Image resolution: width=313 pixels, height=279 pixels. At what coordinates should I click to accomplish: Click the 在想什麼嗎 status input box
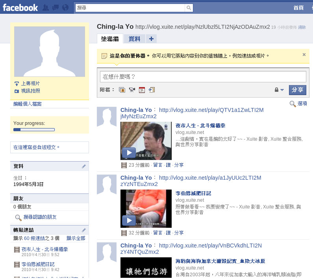click(203, 77)
